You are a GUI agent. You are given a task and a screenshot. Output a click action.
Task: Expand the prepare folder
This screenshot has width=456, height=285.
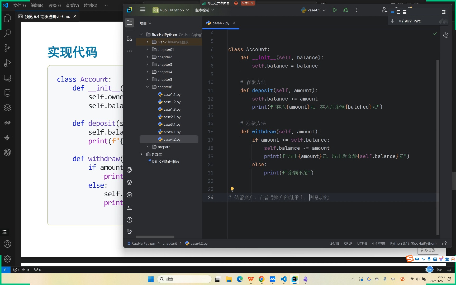tap(147, 147)
